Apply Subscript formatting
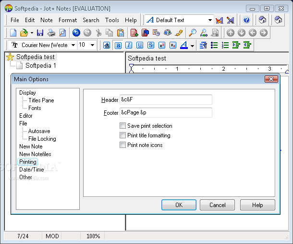 pyautogui.click(x=173, y=45)
